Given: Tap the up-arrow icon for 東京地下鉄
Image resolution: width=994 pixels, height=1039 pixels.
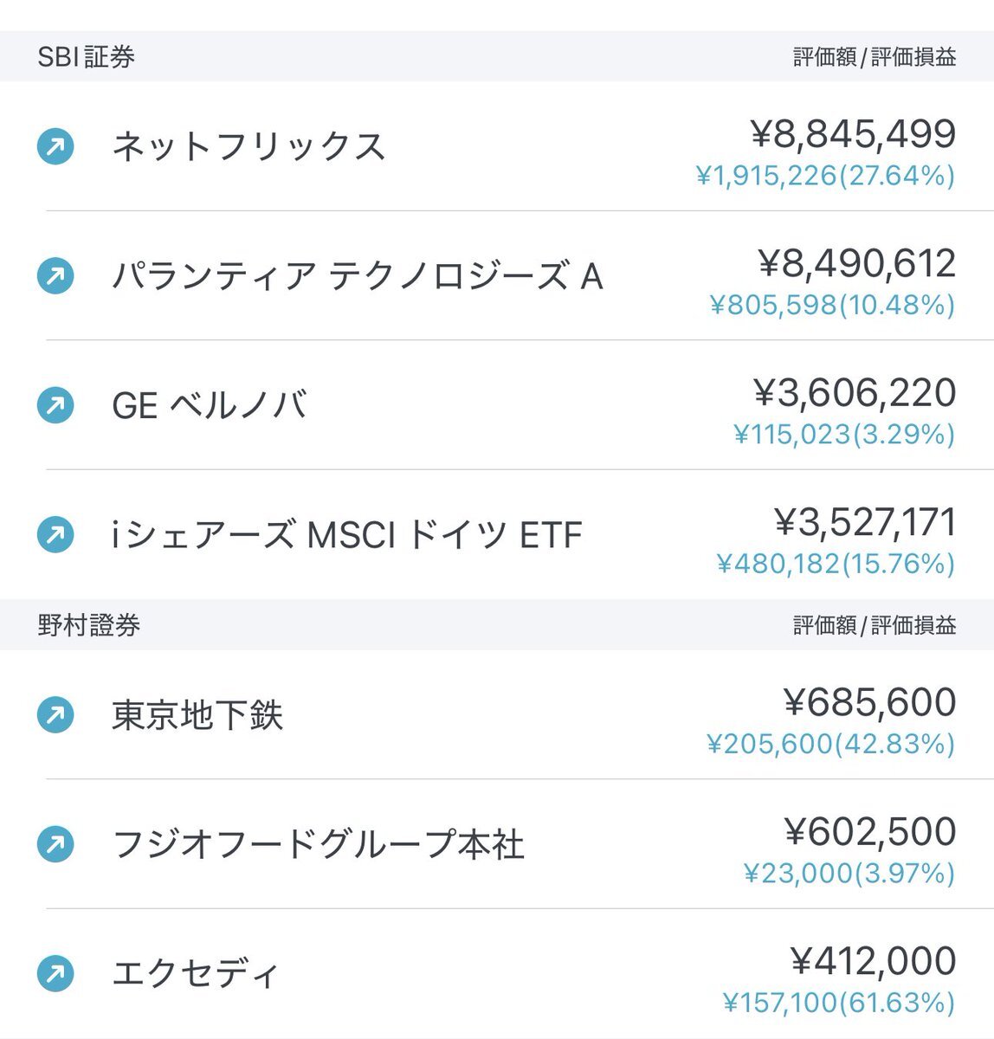Looking at the screenshot, I should (x=55, y=715).
